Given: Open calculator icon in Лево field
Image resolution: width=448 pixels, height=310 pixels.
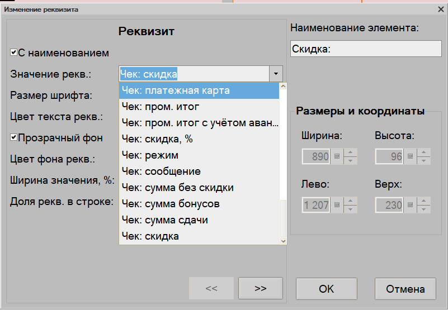Looking at the screenshot, I should tap(337, 205).
